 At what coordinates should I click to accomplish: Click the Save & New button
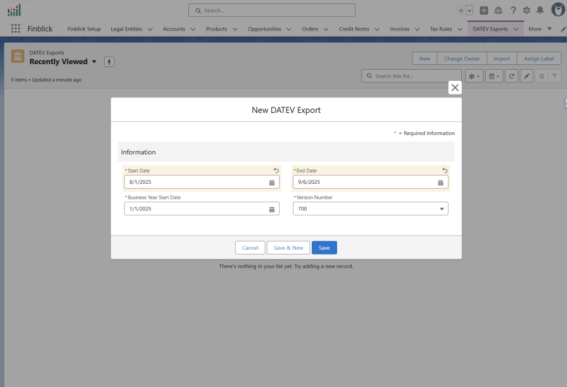click(288, 247)
